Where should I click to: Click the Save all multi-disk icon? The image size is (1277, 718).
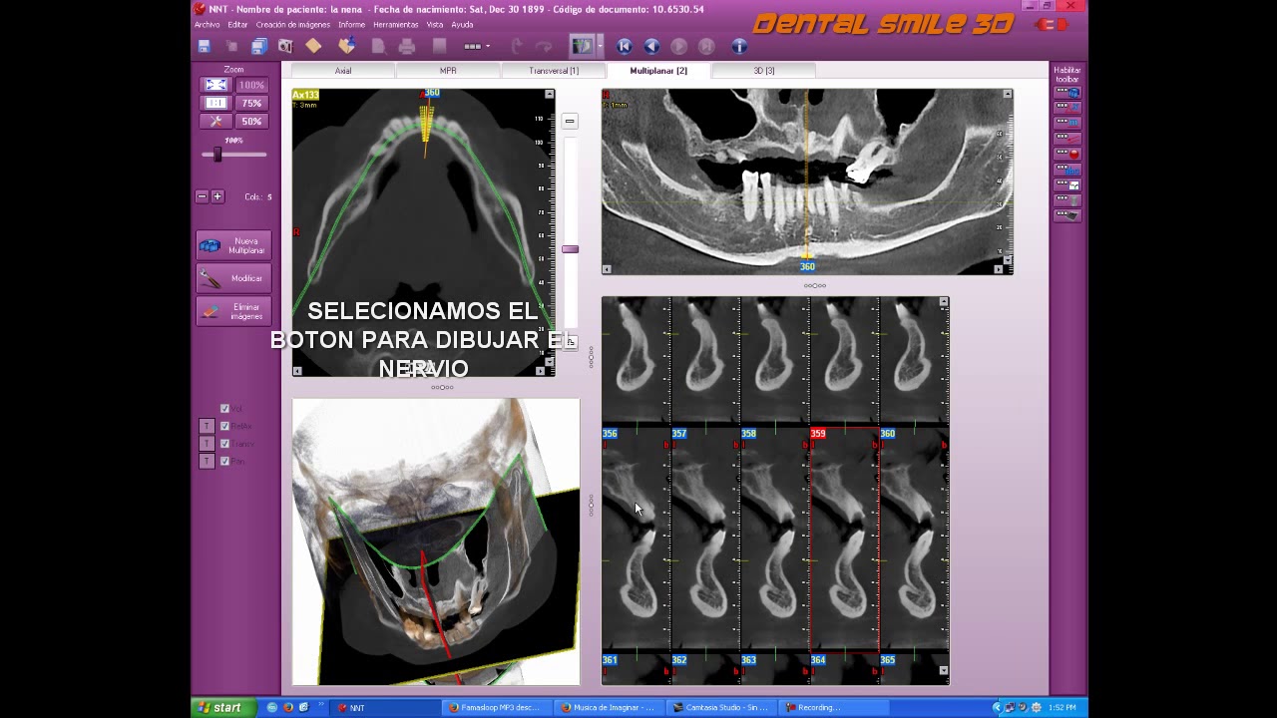(258, 46)
